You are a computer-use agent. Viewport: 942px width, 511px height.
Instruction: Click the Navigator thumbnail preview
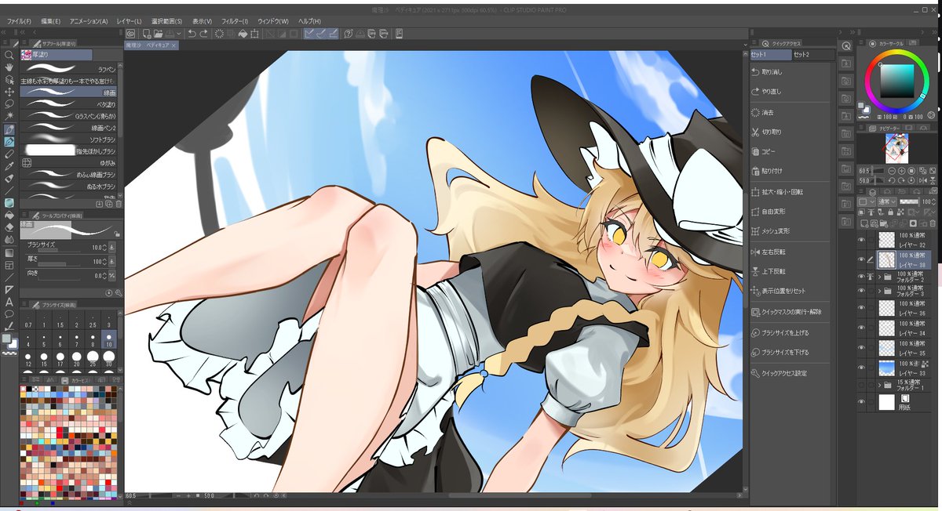point(896,147)
